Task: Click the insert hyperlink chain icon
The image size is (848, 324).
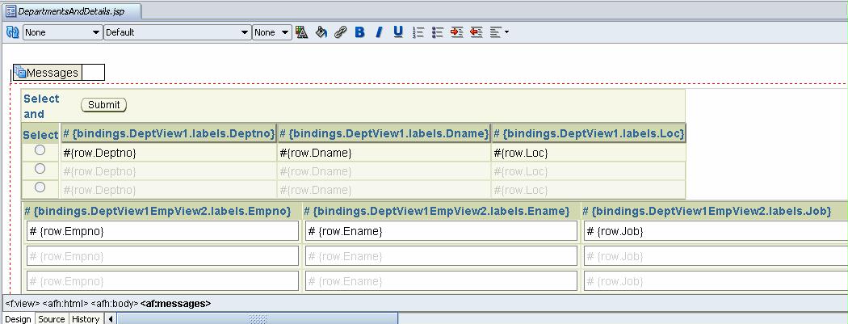Action: pyautogui.click(x=340, y=32)
